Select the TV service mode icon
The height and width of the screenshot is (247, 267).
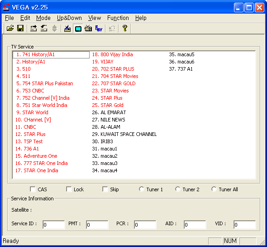[x=78, y=29]
